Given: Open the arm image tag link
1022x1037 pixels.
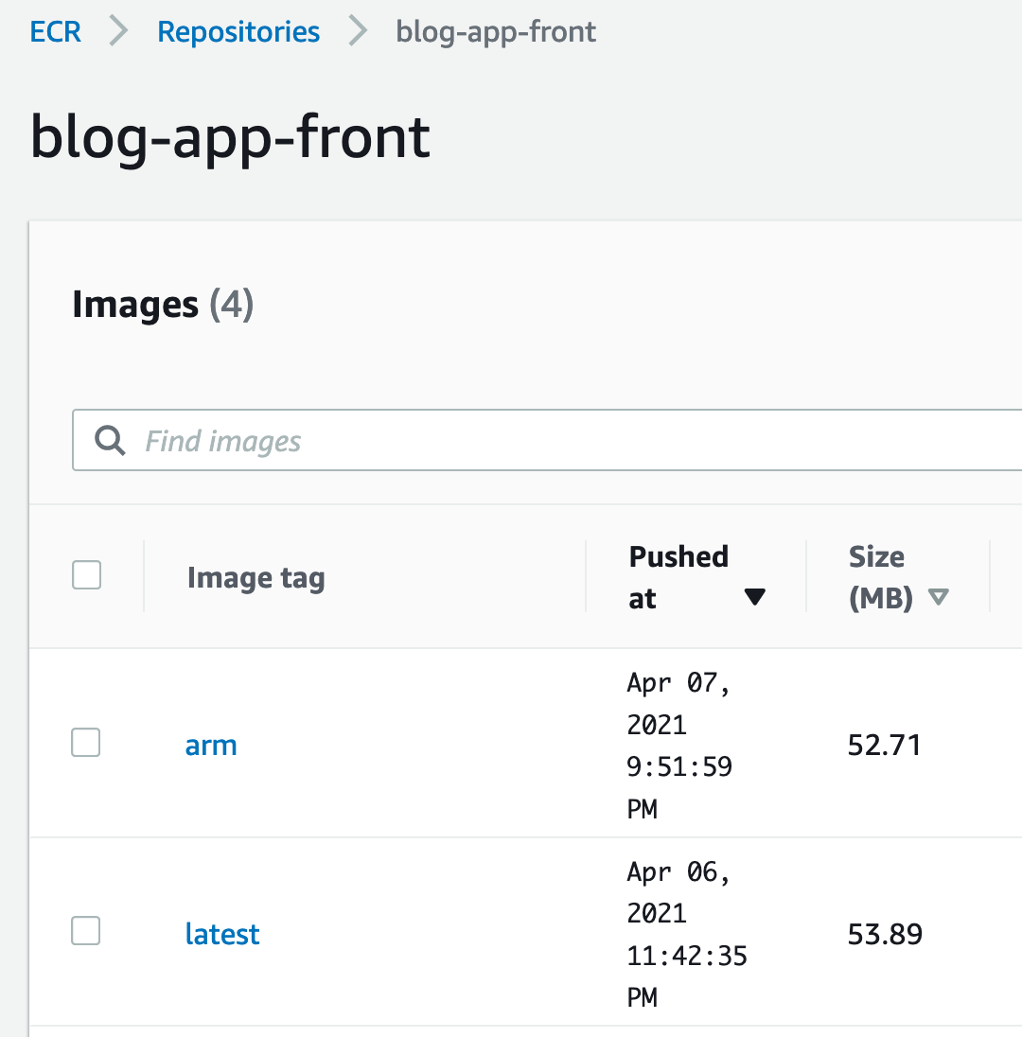Looking at the screenshot, I should pyautogui.click(x=211, y=746).
